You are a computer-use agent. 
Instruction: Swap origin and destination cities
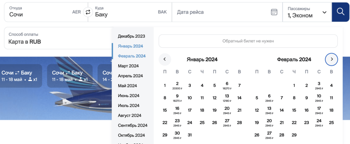(88, 12)
